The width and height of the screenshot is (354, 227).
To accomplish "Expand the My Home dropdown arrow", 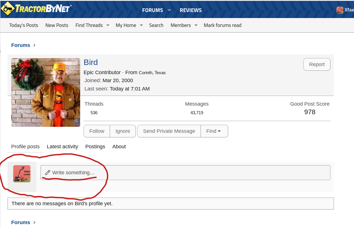I will point(141,25).
